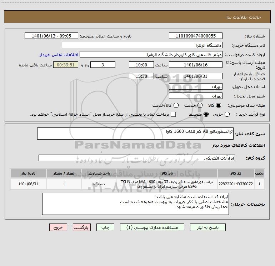
Task: Click request creator field میثم قاسمی
Action: pyautogui.click(x=151, y=55)
